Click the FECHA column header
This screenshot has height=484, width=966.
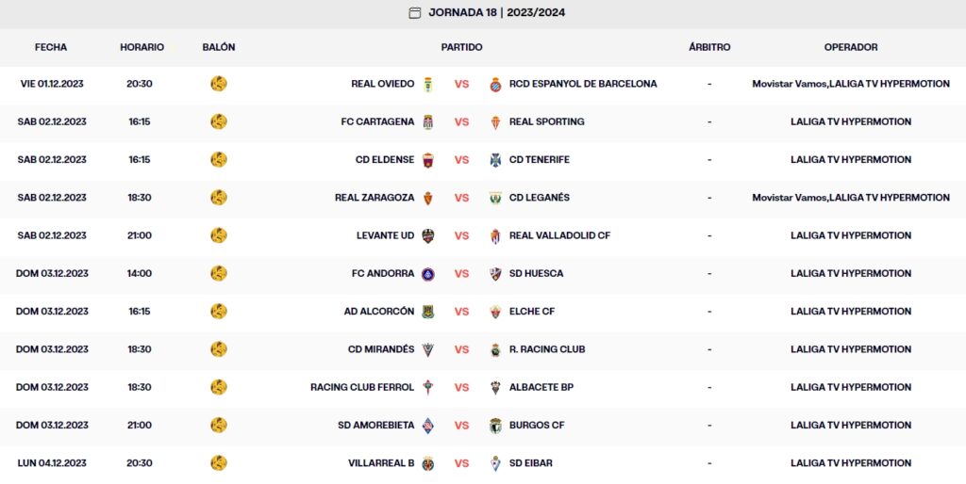point(51,47)
